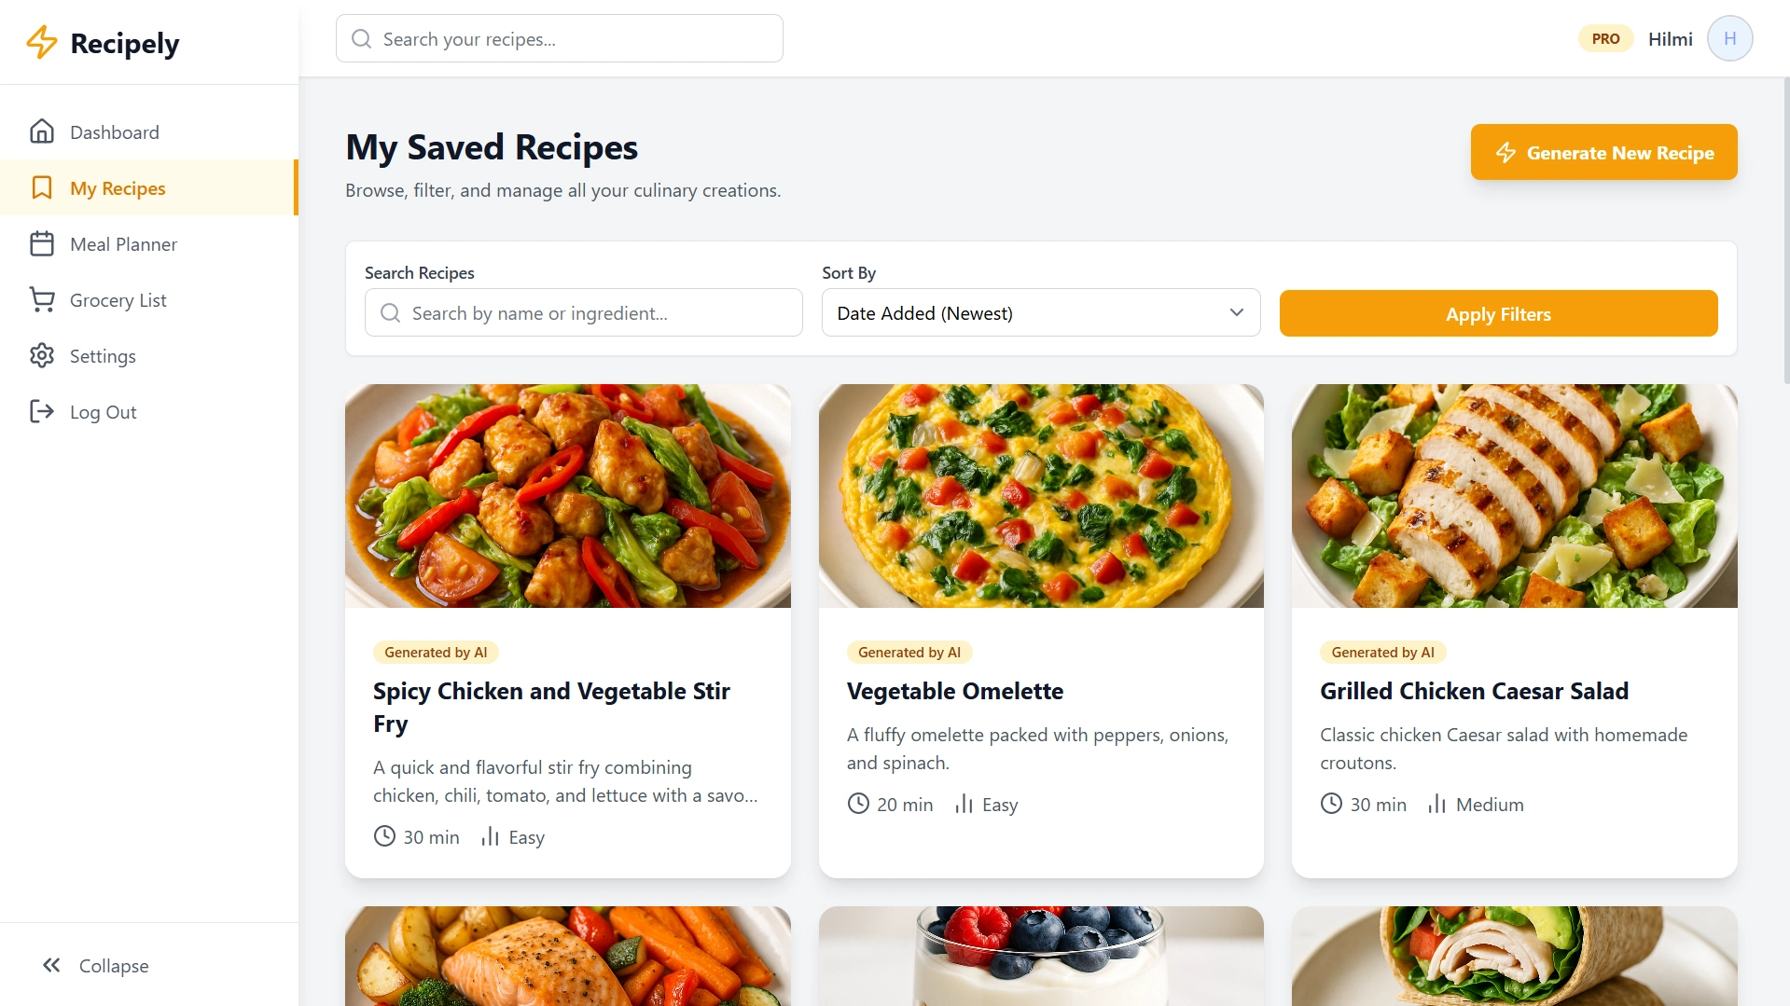The width and height of the screenshot is (1790, 1006).
Task: Open the Meal Planner menu item
Action: [123, 244]
